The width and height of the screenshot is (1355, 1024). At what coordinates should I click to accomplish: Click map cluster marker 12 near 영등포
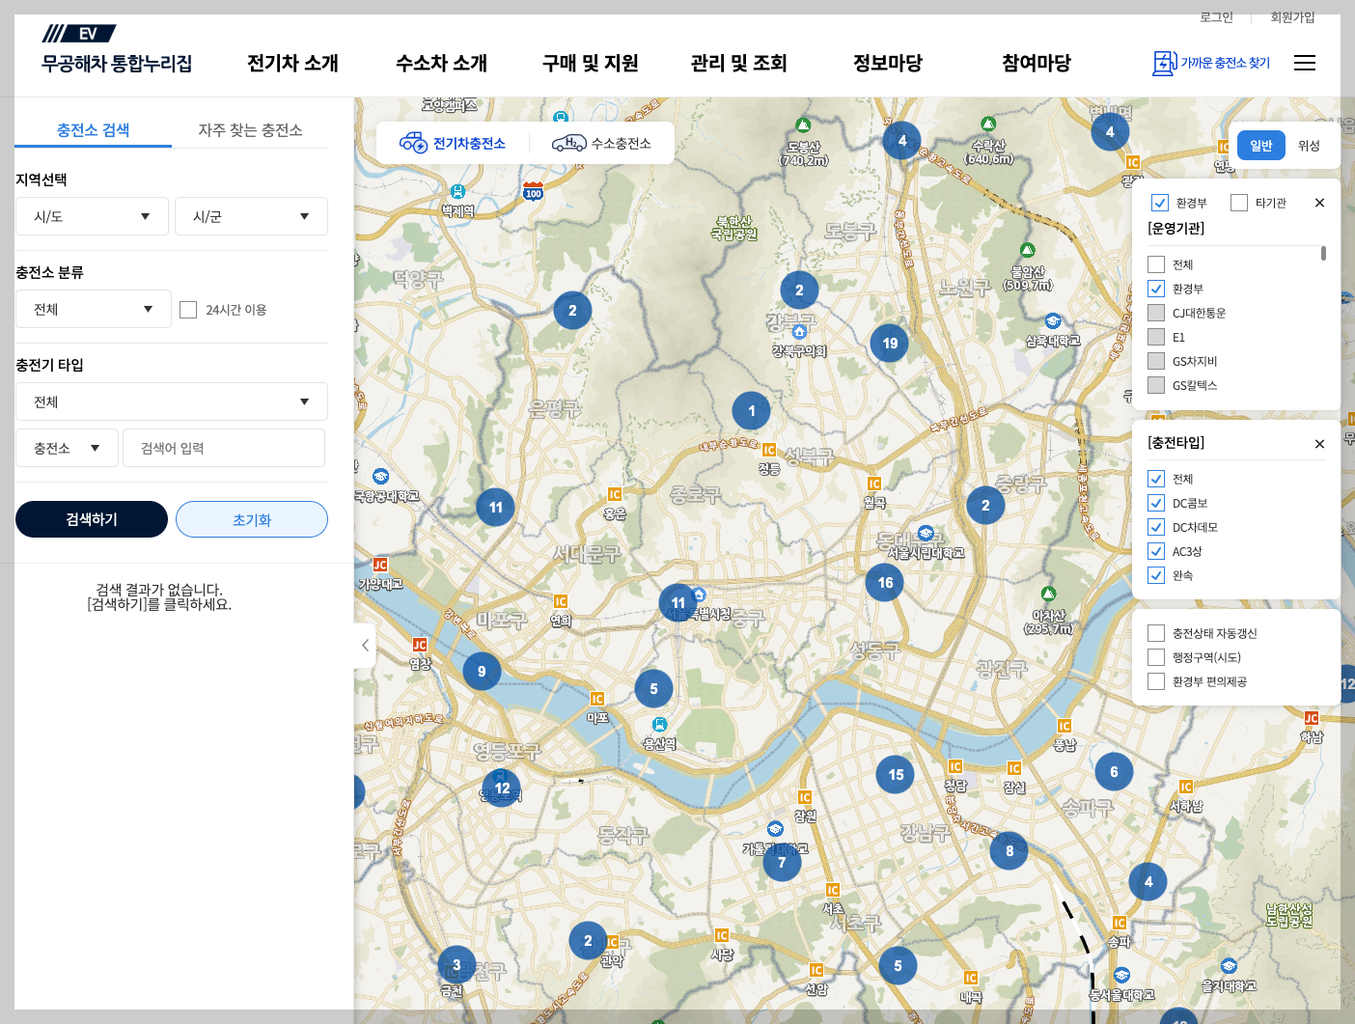502,788
